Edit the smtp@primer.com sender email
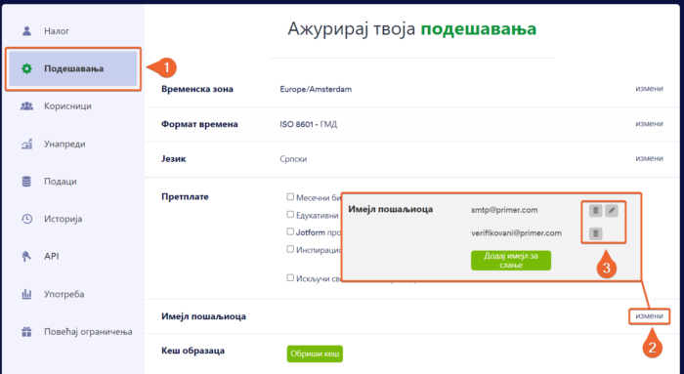684x374 pixels. click(612, 211)
